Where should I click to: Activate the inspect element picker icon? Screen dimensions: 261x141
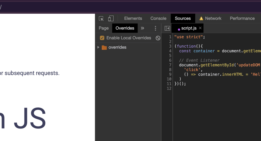(101, 18)
